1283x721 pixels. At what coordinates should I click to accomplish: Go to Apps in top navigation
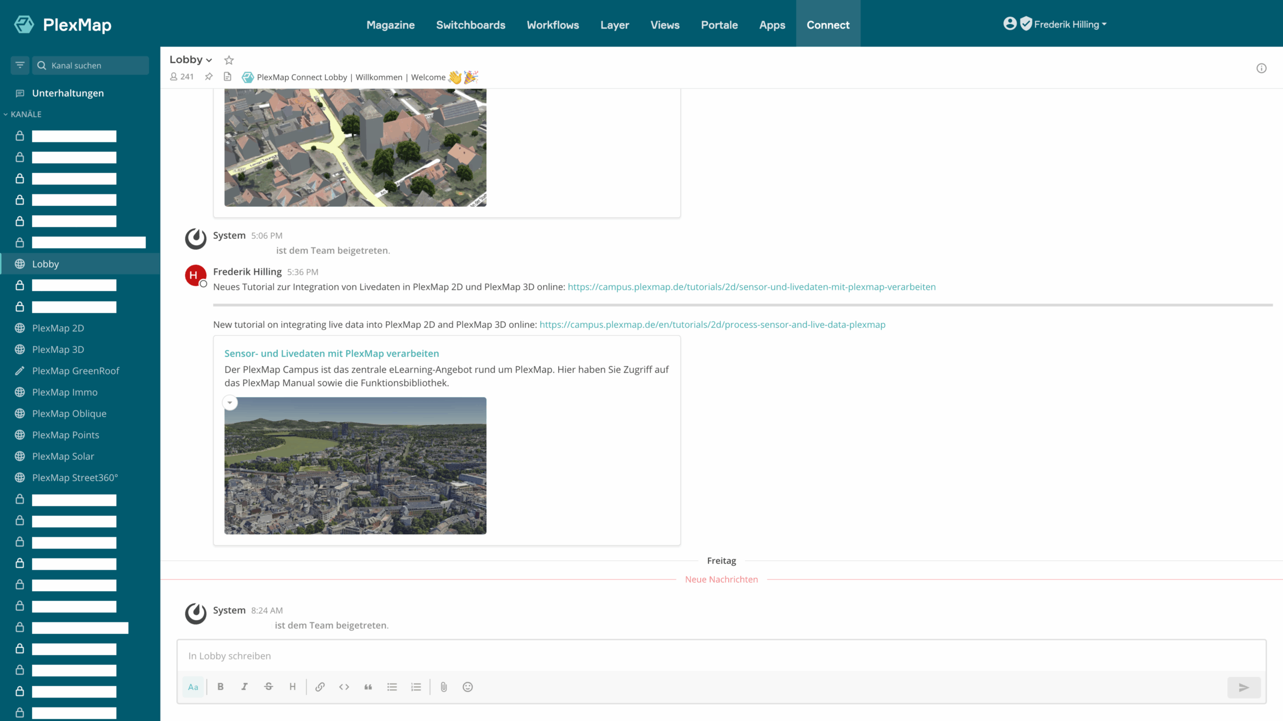pyautogui.click(x=772, y=25)
